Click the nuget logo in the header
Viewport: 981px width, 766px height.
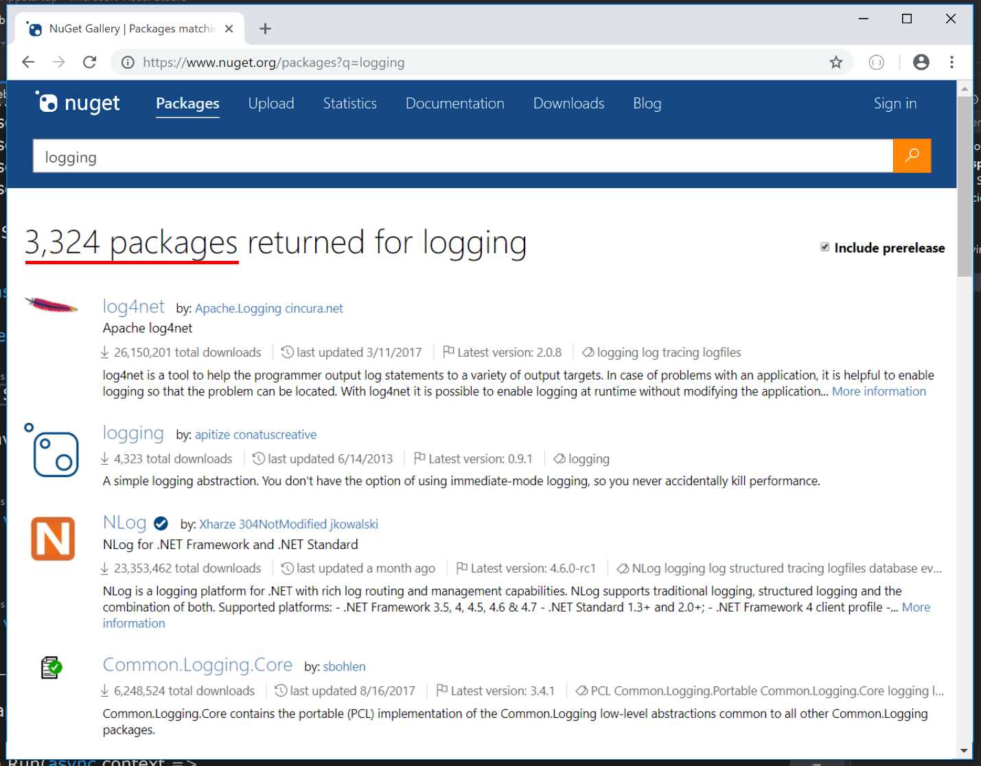(77, 102)
